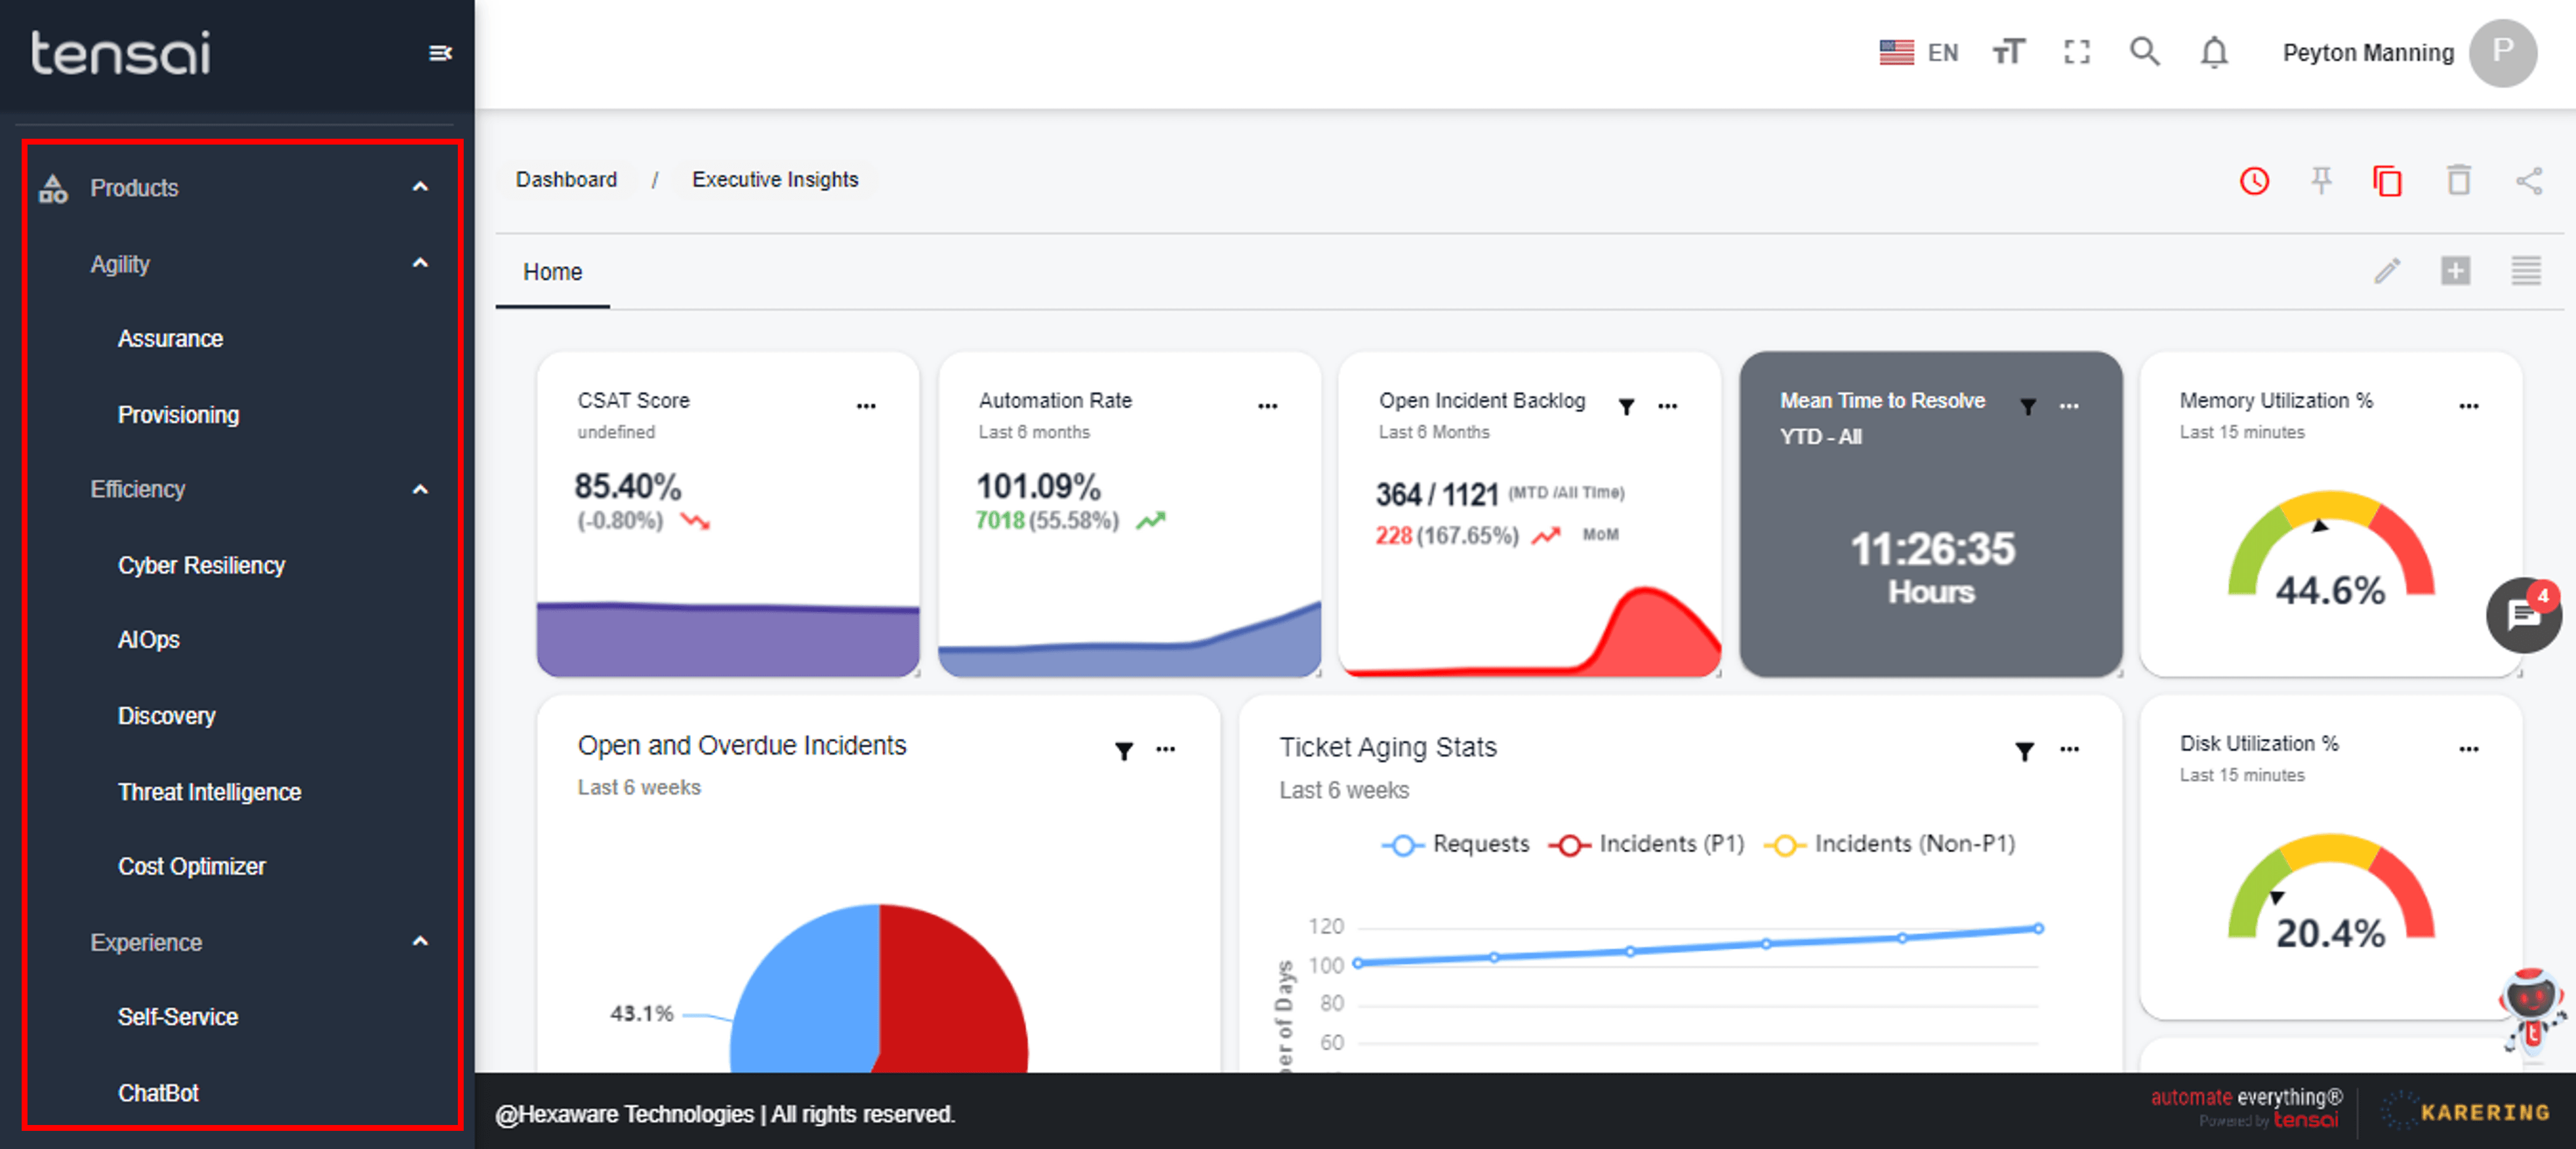Screen dimensions: 2576x1149
Task: Change text size with the font icon
Action: pyautogui.click(x=2008, y=52)
